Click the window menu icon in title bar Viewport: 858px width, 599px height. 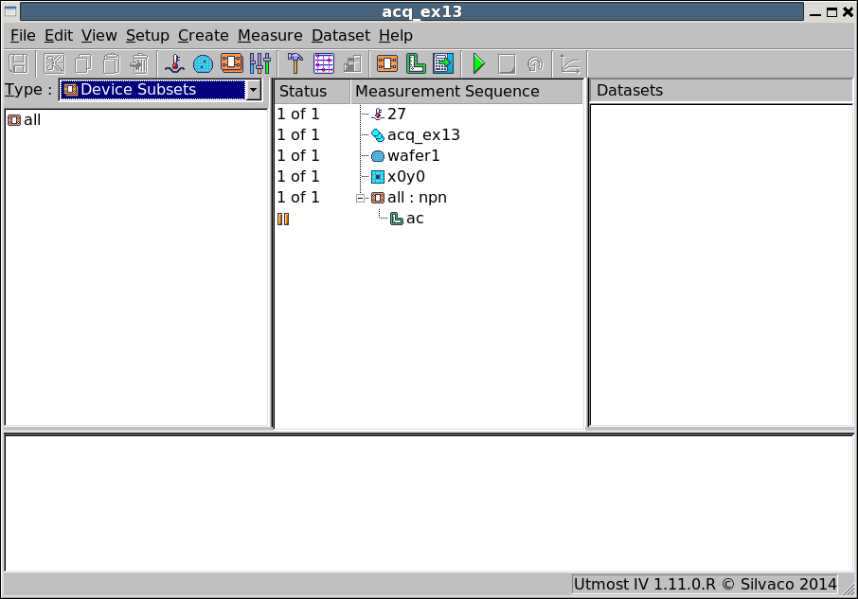[x=10, y=11]
